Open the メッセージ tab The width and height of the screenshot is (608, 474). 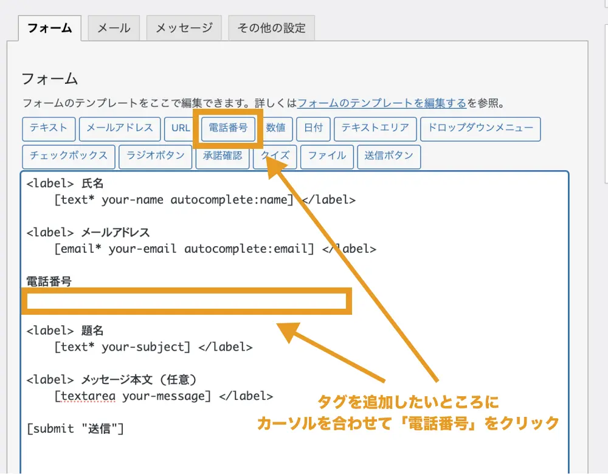pyautogui.click(x=184, y=28)
